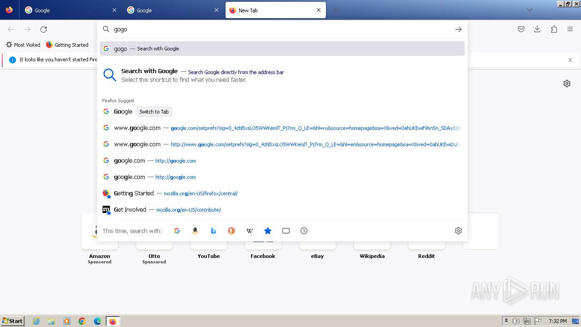The width and height of the screenshot is (581, 327).
Task: Open the Downloads panel
Action: (x=537, y=30)
